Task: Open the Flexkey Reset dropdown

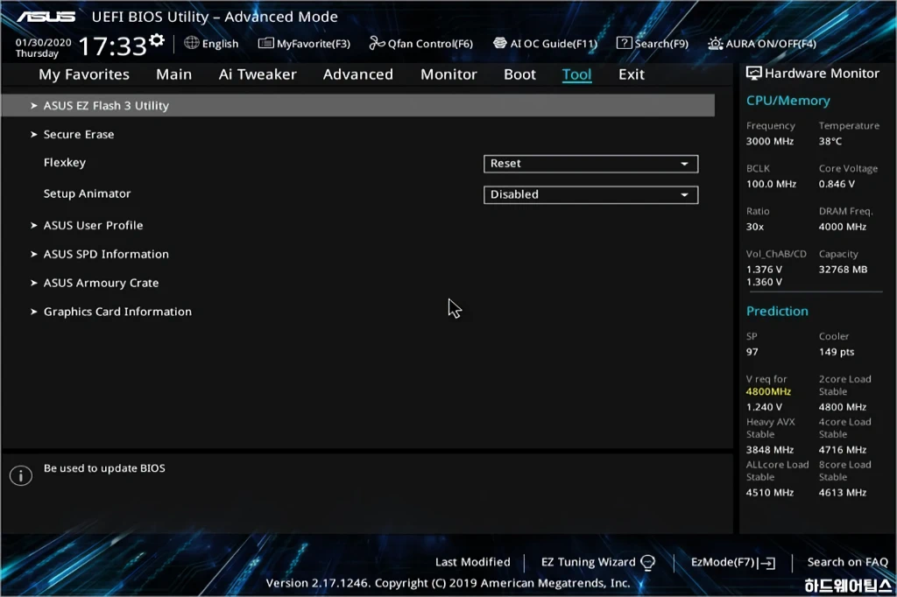Action: point(590,164)
